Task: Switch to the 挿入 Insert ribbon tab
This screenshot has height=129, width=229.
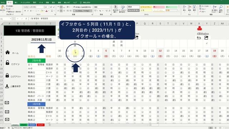Action: [16, 3]
